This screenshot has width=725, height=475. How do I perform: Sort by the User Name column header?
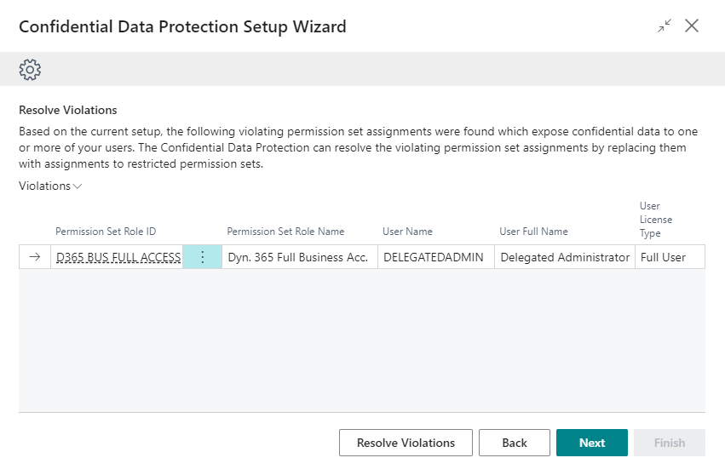[x=408, y=232]
